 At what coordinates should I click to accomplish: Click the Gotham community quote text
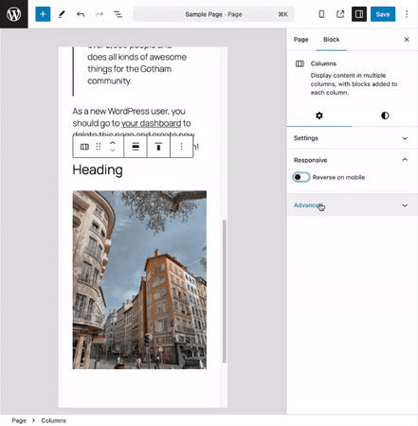[x=136, y=69]
